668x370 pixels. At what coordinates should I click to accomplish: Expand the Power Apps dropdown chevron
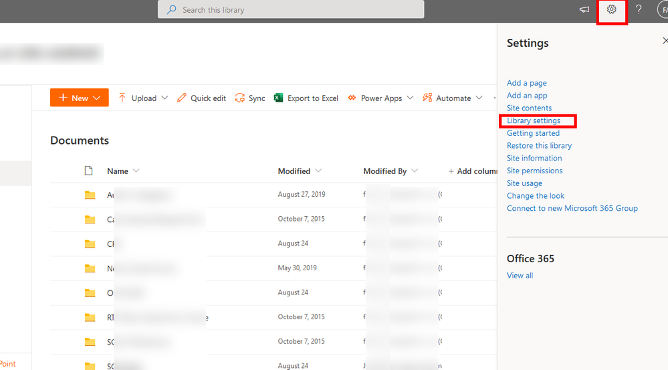pyautogui.click(x=410, y=98)
